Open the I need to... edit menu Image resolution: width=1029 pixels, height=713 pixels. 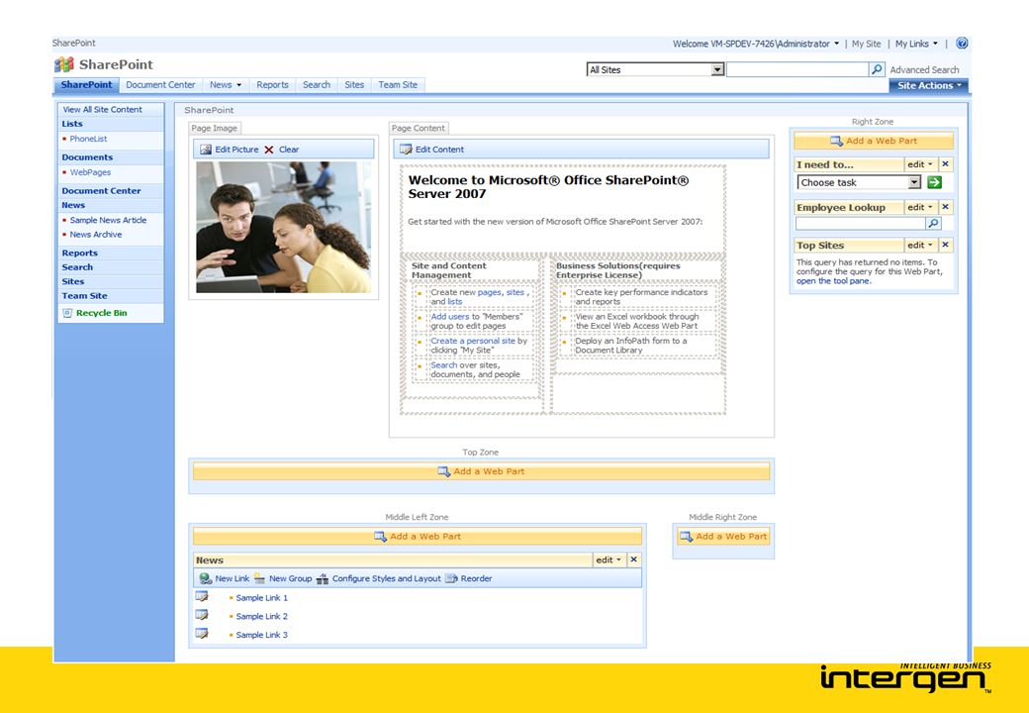[920, 164]
